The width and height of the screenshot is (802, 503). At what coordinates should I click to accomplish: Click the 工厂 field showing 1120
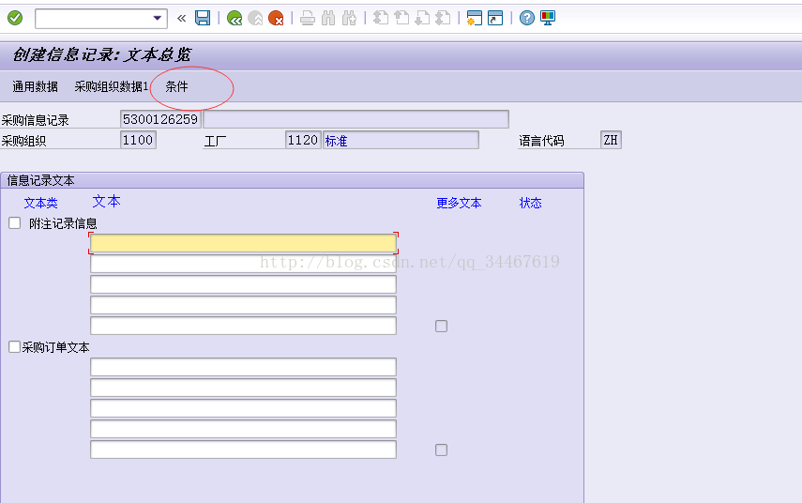coord(303,140)
